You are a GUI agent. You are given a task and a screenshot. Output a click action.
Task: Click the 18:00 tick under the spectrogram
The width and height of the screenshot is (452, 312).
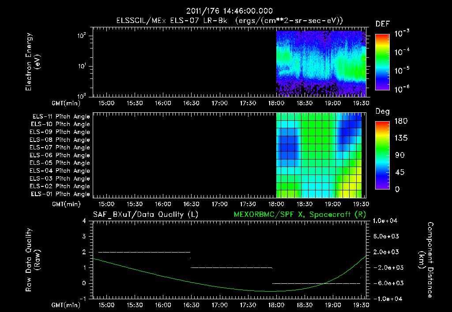click(x=276, y=103)
